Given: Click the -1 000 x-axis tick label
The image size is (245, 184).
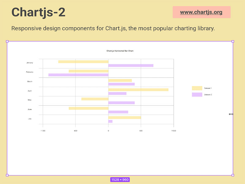Looking at the screenshot, I should (x=43, y=131).
